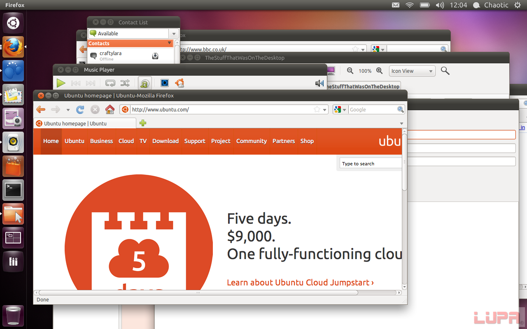Open the Cloud navigation link

pos(126,141)
